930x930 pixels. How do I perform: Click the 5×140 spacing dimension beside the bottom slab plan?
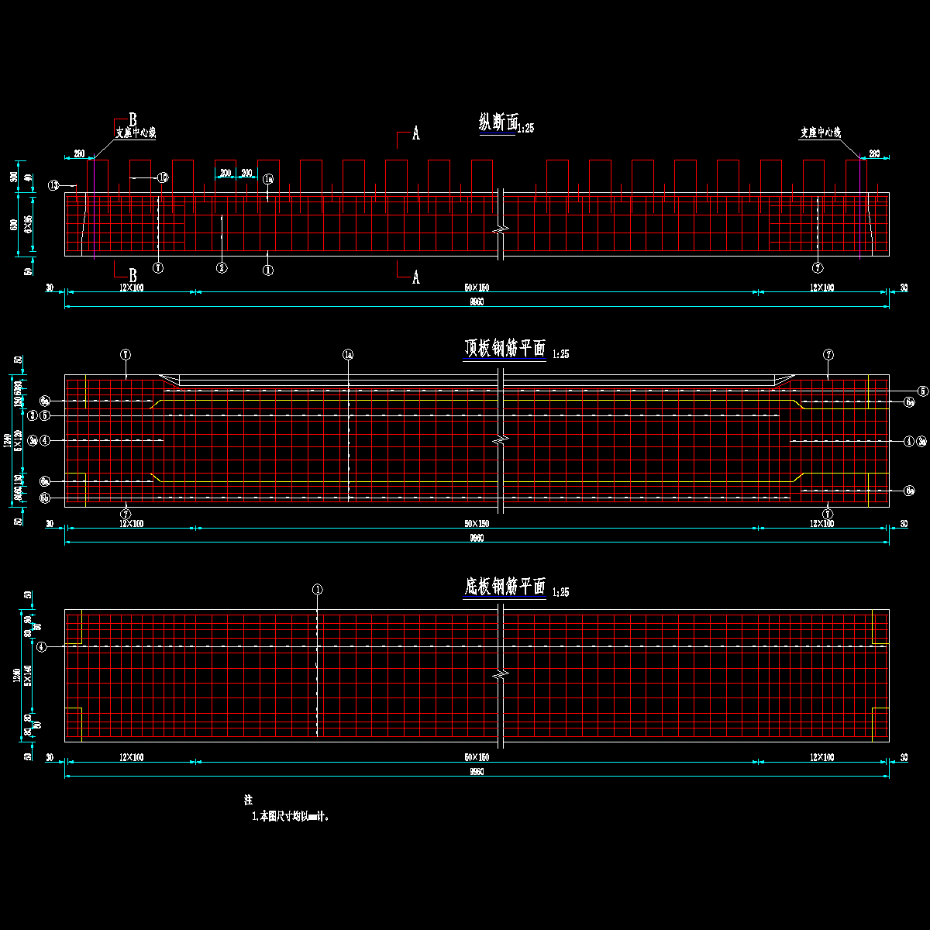click(28, 676)
